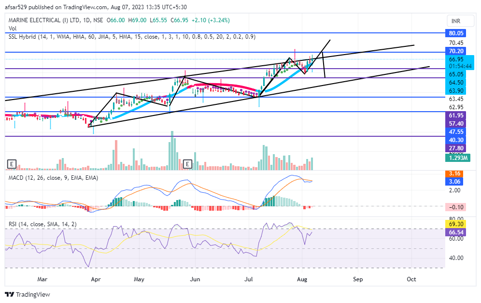Click the Sep label on the time axis
Image resolution: width=481 pixels, height=303 pixels.
tap(358, 279)
